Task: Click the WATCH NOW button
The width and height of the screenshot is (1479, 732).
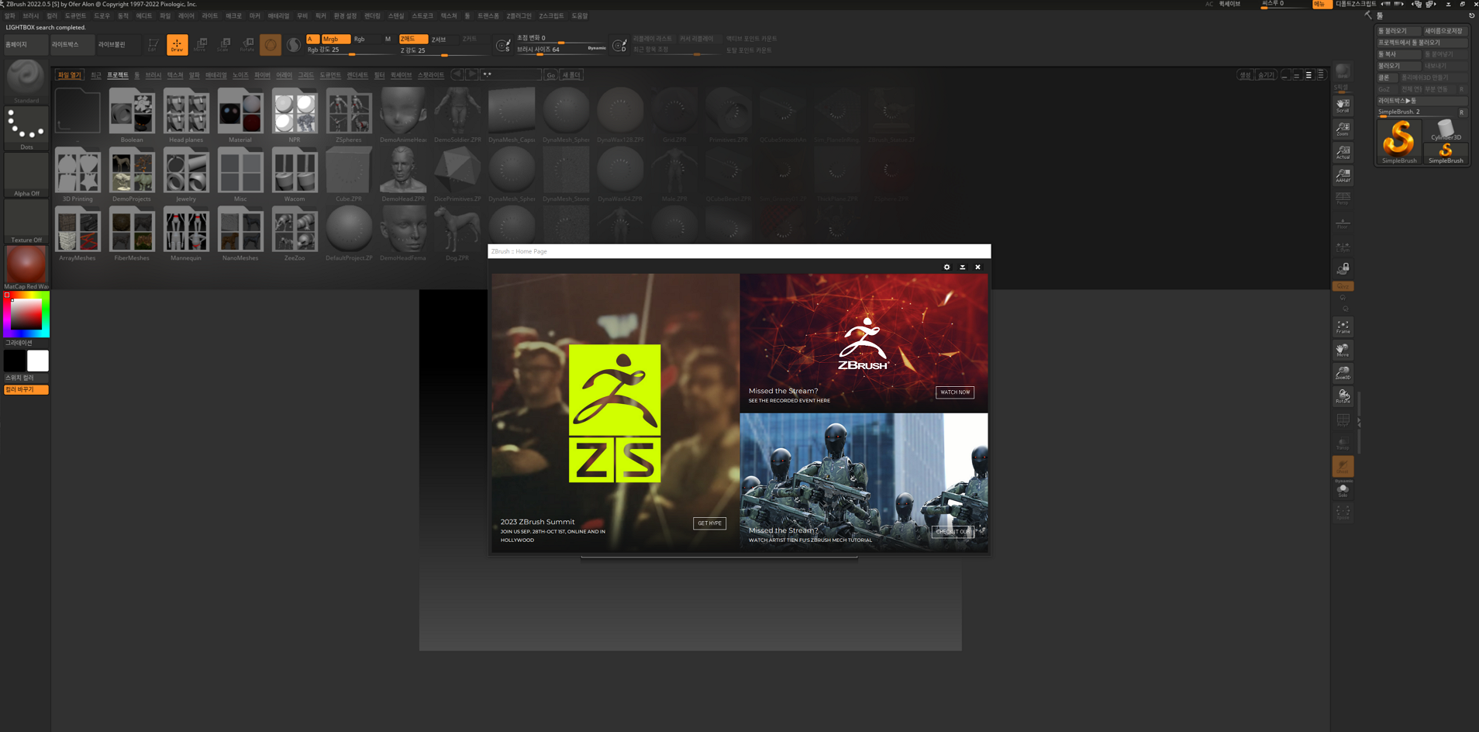Action: pos(955,392)
